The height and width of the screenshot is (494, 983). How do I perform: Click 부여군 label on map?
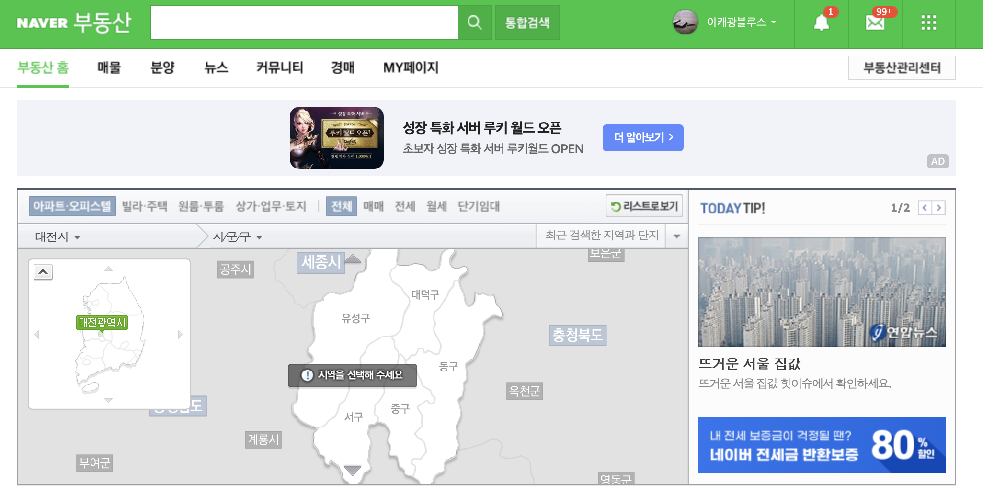click(94, 463)
